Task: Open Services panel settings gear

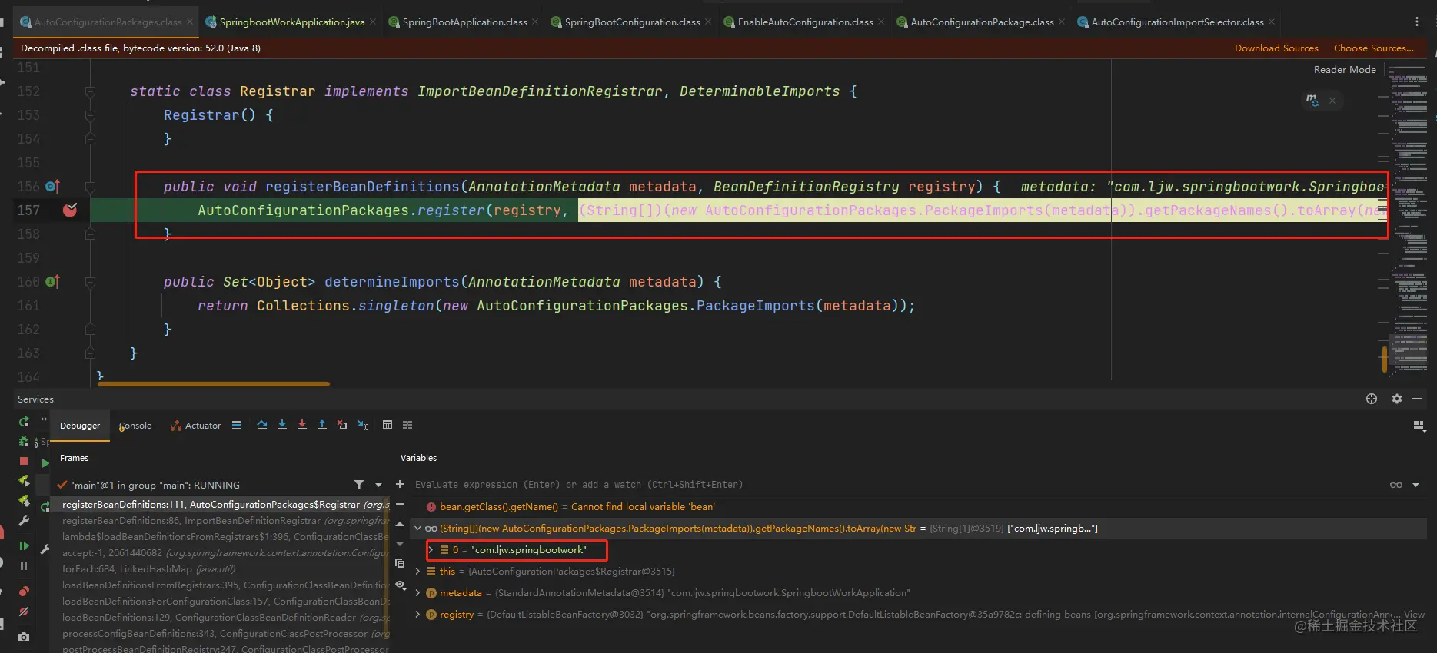Action: (x=1397, y=399)
